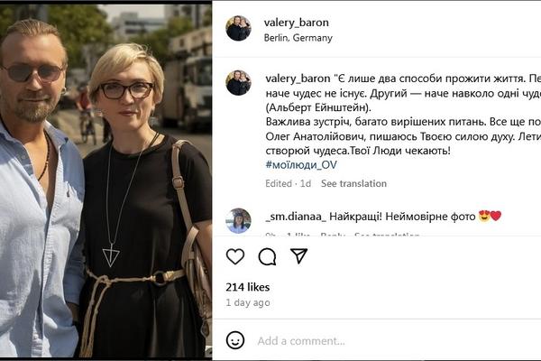Viewport: 541px width, 361px height.
Task: Open valery_baron avatar in the post header
Action: click(238, 28)
